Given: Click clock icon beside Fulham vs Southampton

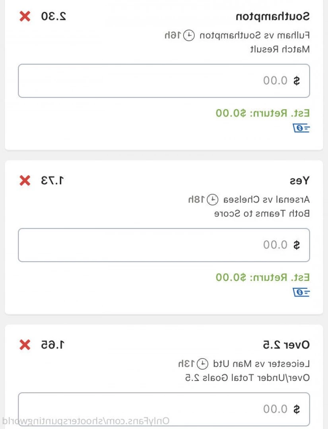Looking at the screenshot, I should [189, 35].
